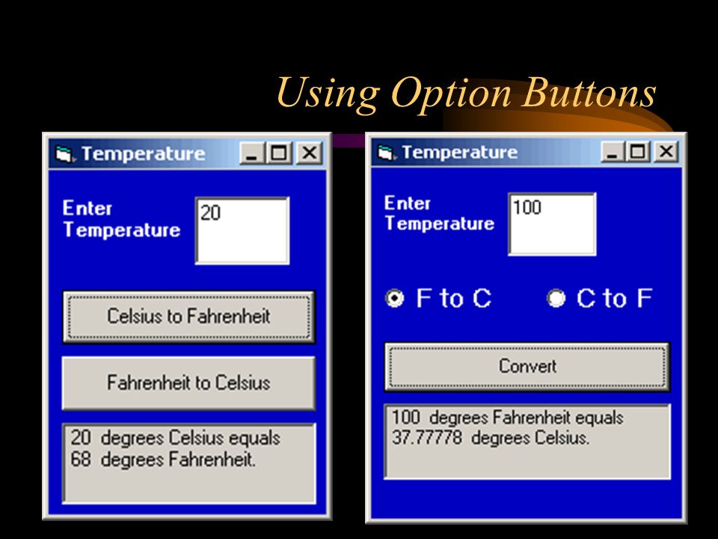Click the Using Option Buttons slide title
The width and height of the screenshot is (718, 539).
click(466, 92)
